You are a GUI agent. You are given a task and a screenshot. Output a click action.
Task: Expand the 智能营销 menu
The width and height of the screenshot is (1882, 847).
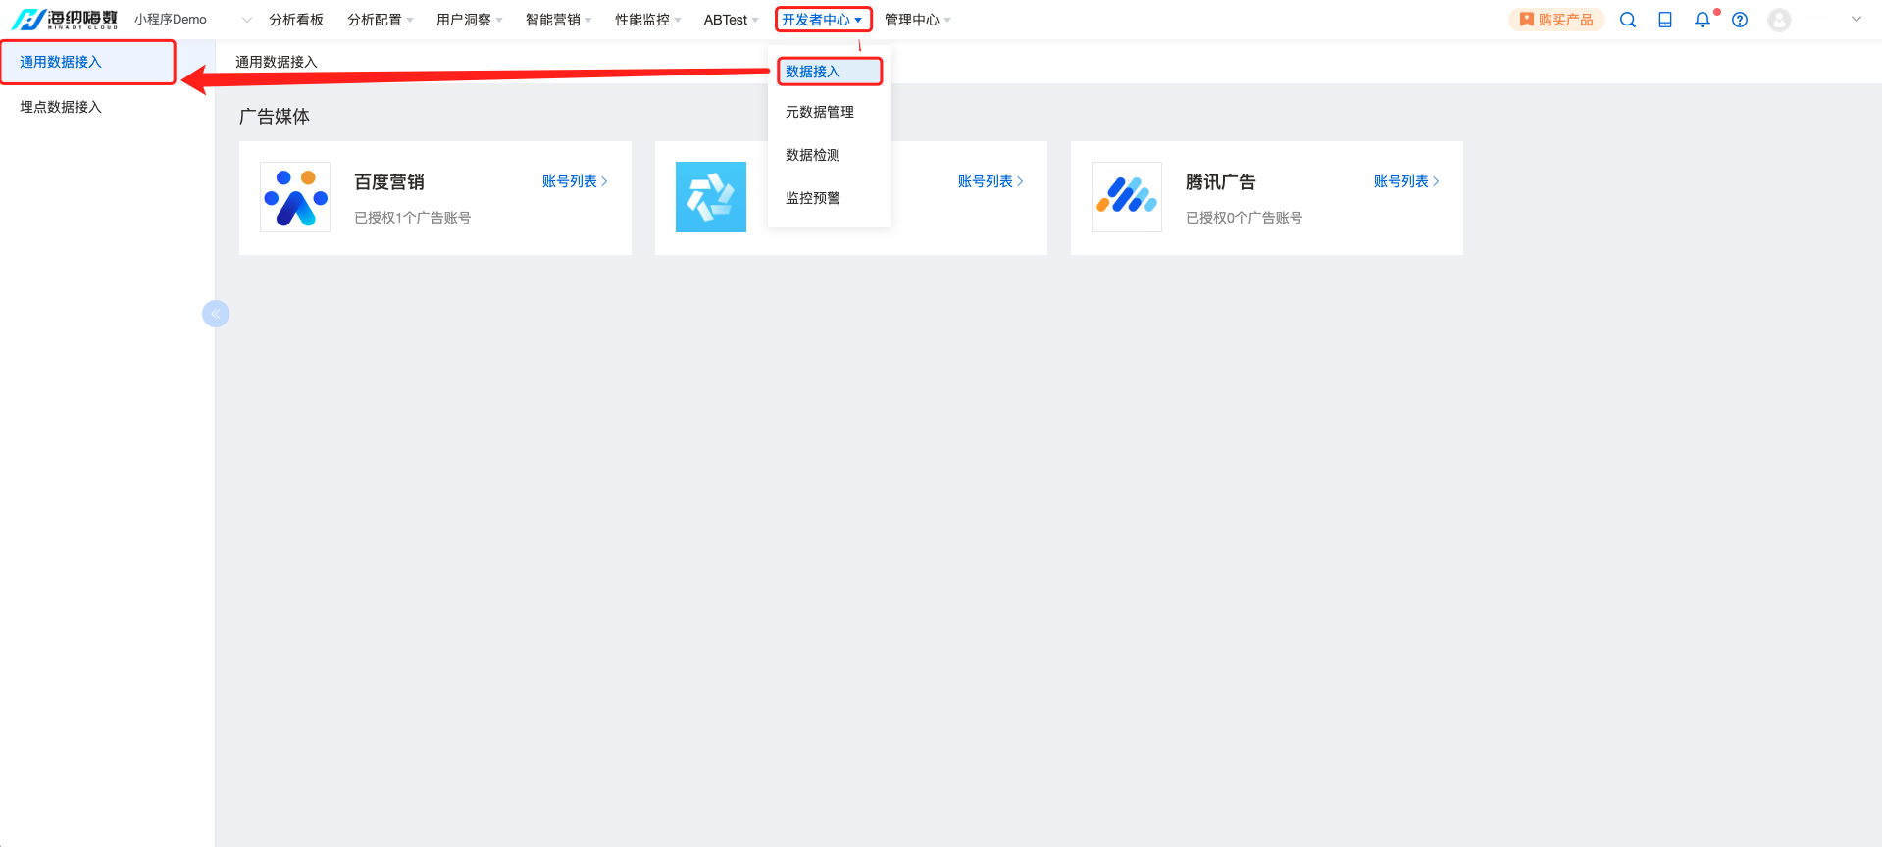pyautogui.click(x=559, y=20)
